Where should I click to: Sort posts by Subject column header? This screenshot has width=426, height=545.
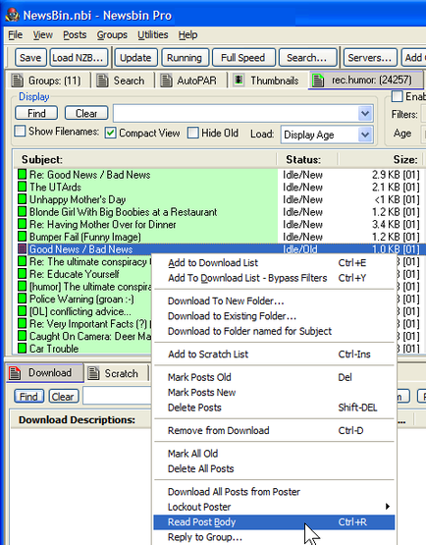145,159
